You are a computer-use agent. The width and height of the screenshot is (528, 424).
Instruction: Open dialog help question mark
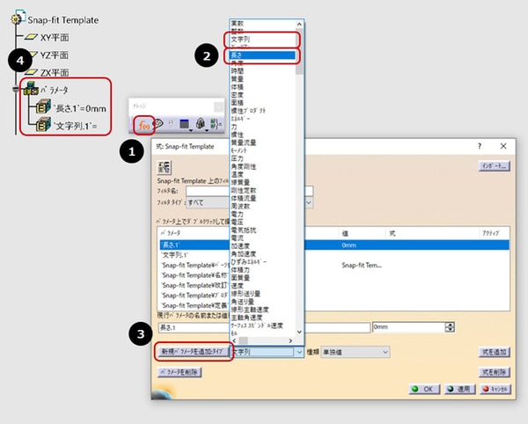480,146
